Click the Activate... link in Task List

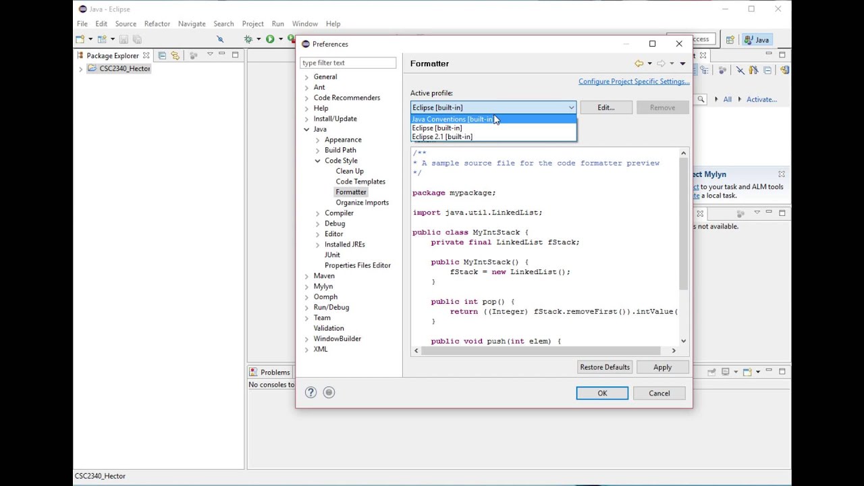click(x=761, y=99)
